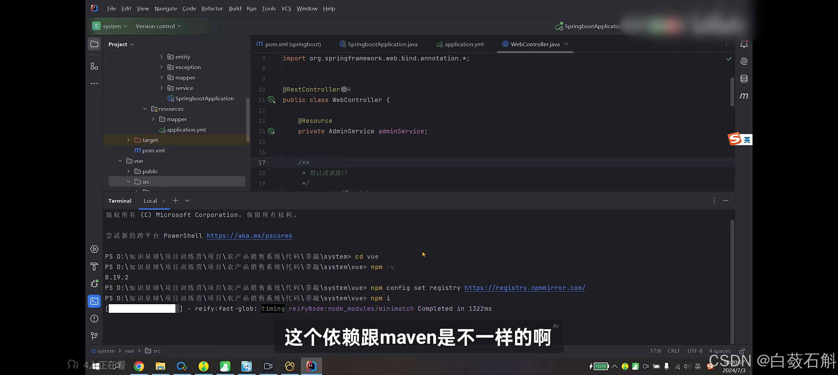Open the Services run tool window icon
838x375 pixels.
click(x=94, y=249)
